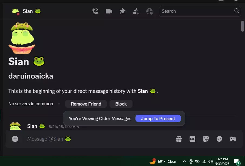The width and height of the screenshot is (245, 166).
Task: Click the Meet Now camera tray icon
Action: tap(191, 161)
